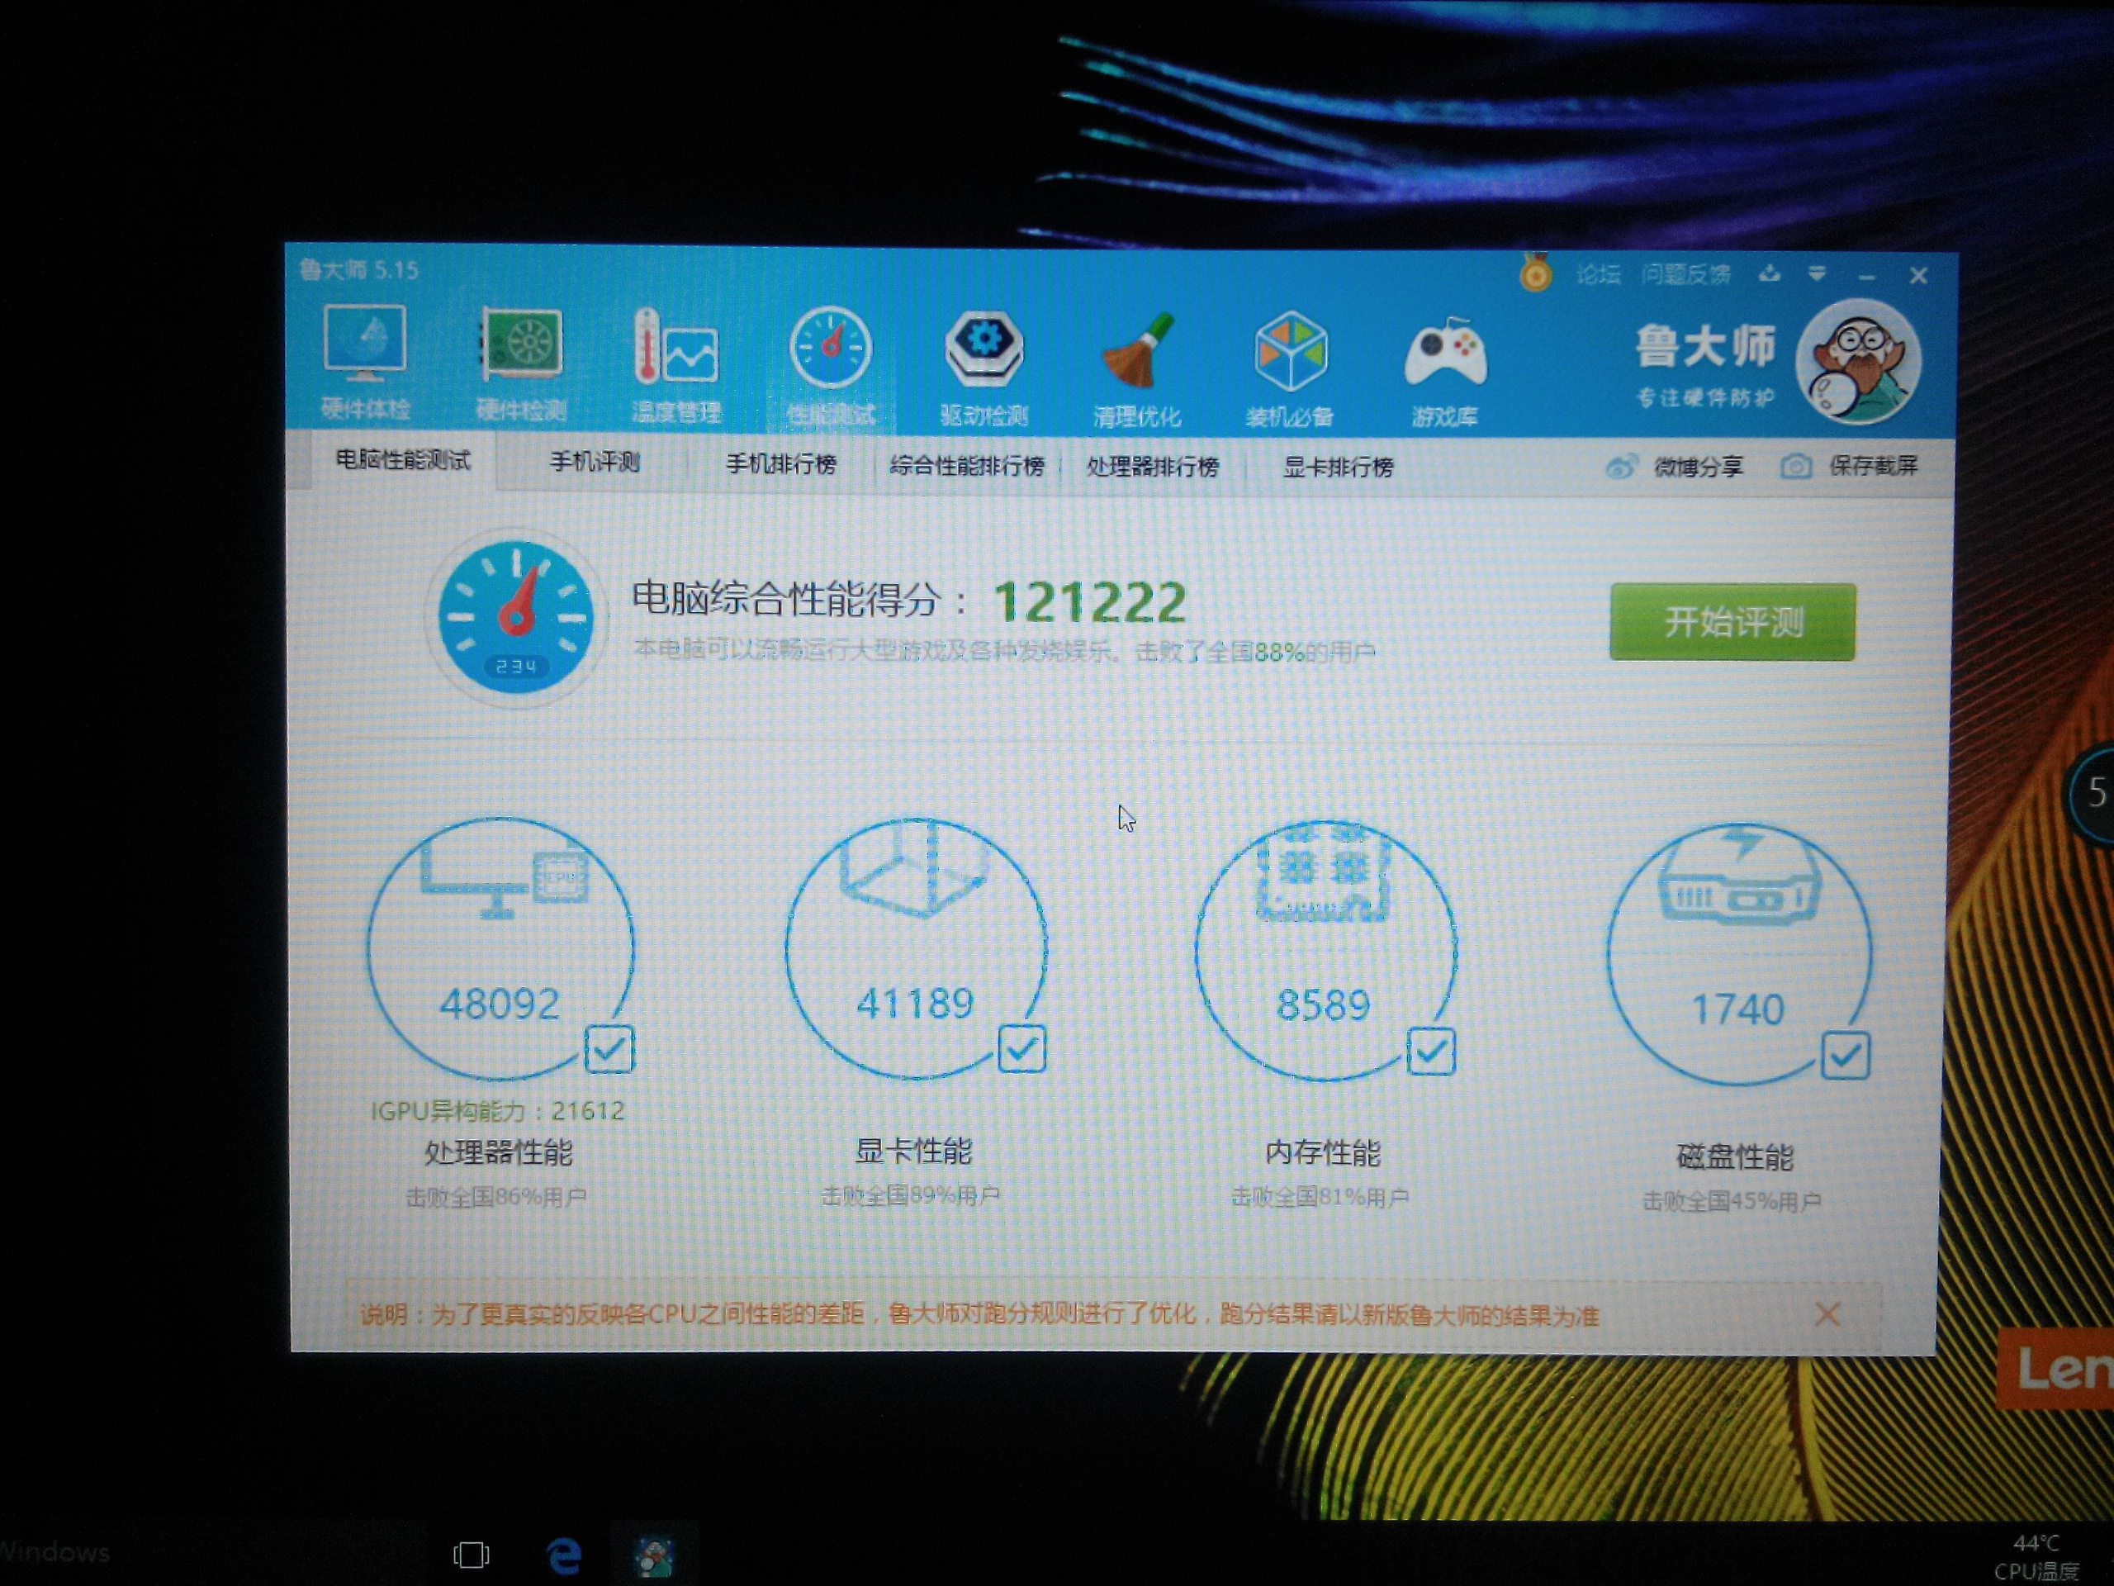2114x1586 pixels.
Task: Click the 44°C CPU温度 tray readout
Action: [2036, 1556]
